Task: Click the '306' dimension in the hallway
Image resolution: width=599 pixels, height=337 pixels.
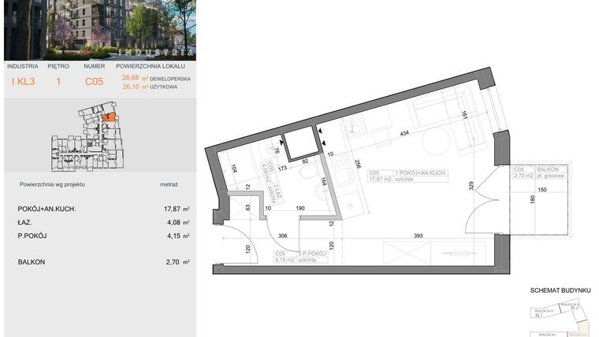Action: 282,236
